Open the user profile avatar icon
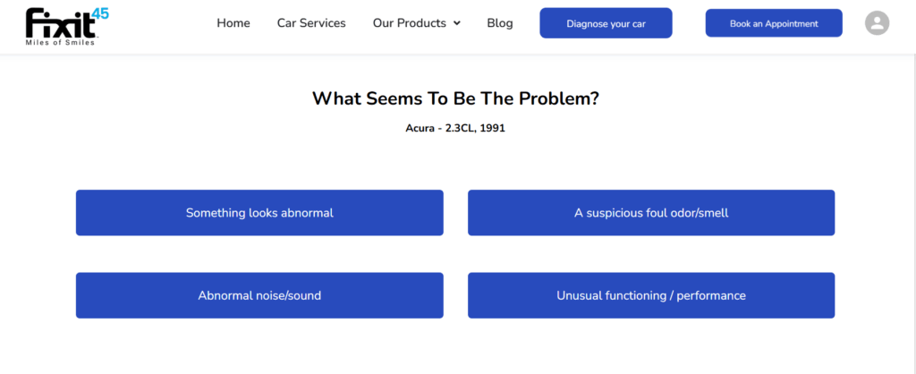The image size is (916, 374). click(877, 23)
